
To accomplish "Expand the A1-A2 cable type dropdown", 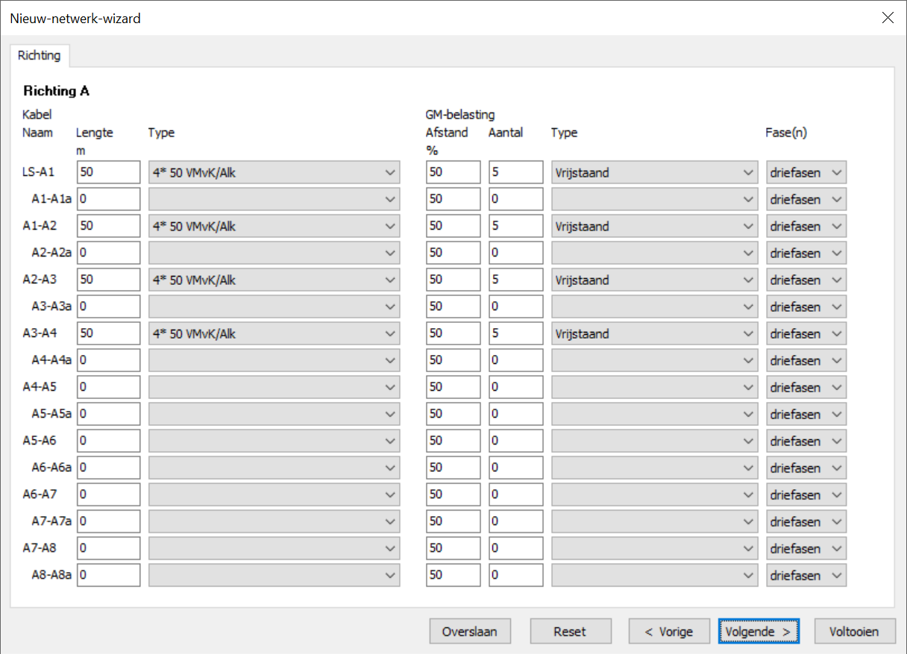I will click(274, 227).
